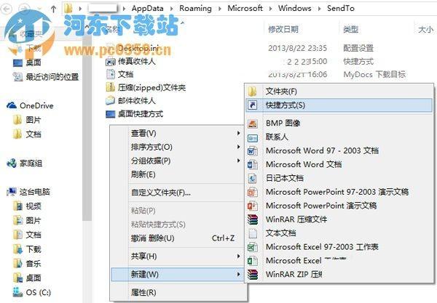The width and height of the screenshot is (437, 303).
Task: Click SendTo in the address breadcrumb
Action: point(341,8)
